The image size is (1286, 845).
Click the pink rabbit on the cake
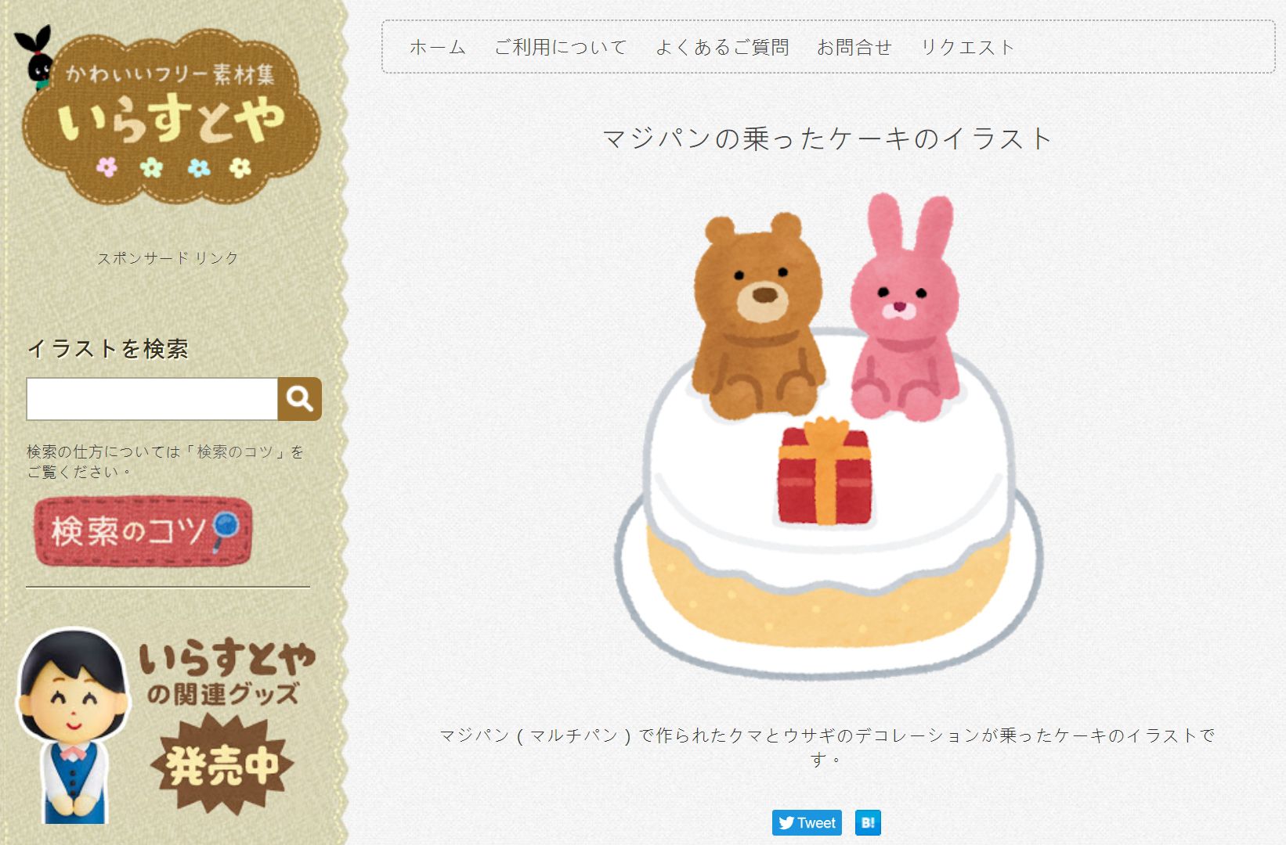pos(905,307)
